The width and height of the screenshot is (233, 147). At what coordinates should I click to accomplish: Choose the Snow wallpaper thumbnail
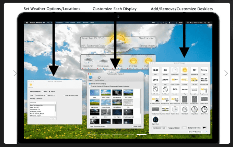pyautogui.click(x=106, y=112)
